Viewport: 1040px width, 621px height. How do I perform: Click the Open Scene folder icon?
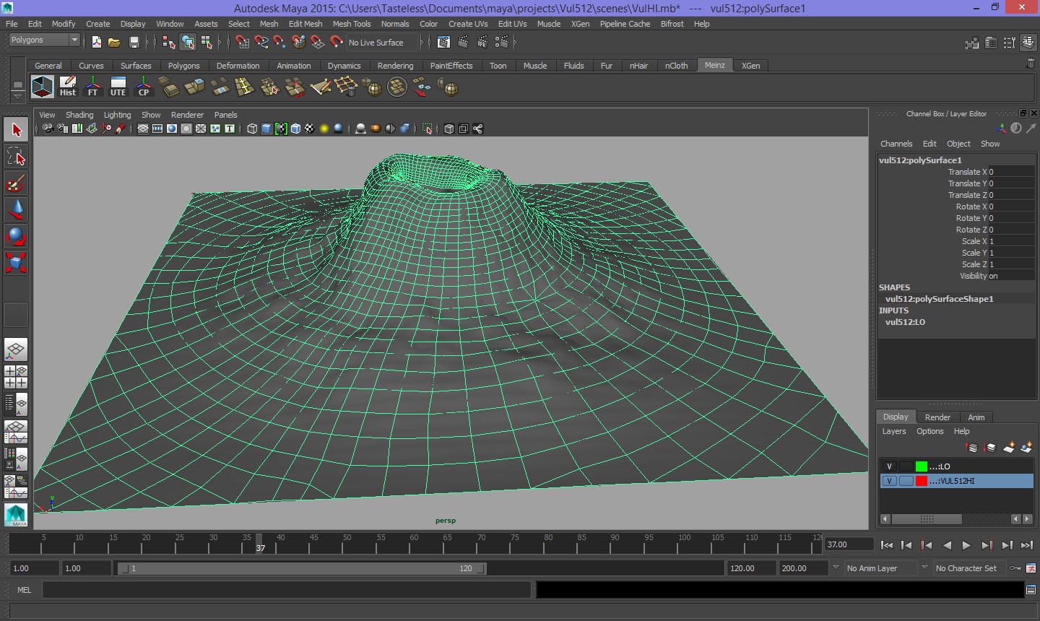click(x=114, y=43)
